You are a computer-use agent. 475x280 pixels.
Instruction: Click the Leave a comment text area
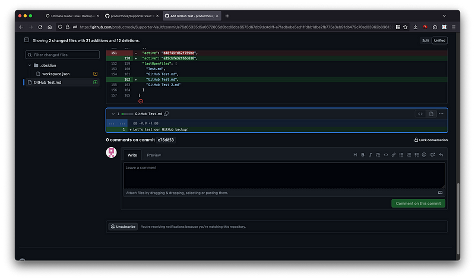click(x=284, y=176)
